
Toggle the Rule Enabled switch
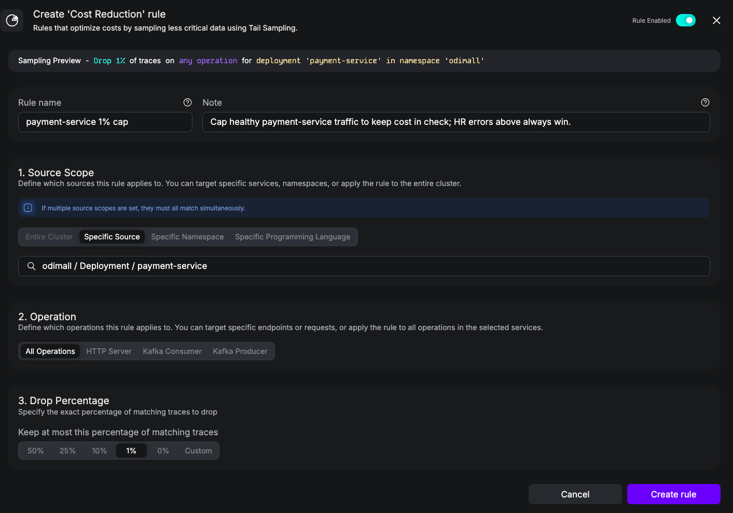[x=686, y=20]
